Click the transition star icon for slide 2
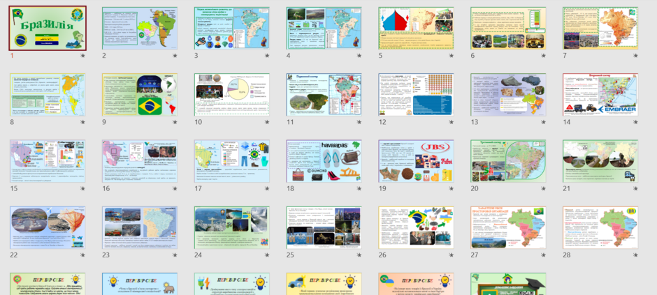 pos(175,56)
